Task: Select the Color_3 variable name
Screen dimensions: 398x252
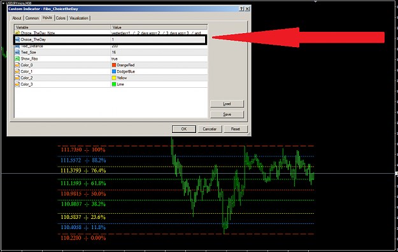Action: (x=27, y=84)
